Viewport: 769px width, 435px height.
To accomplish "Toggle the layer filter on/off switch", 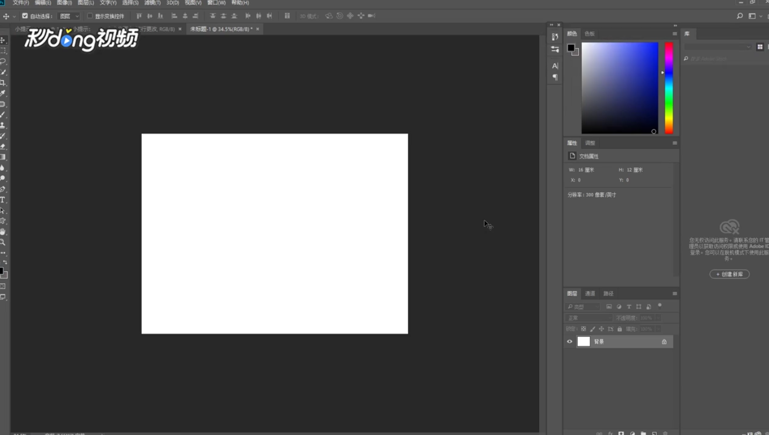I will click(x=660, y=305).
